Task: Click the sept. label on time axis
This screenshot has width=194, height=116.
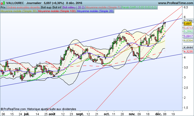Action: point(80,114)
